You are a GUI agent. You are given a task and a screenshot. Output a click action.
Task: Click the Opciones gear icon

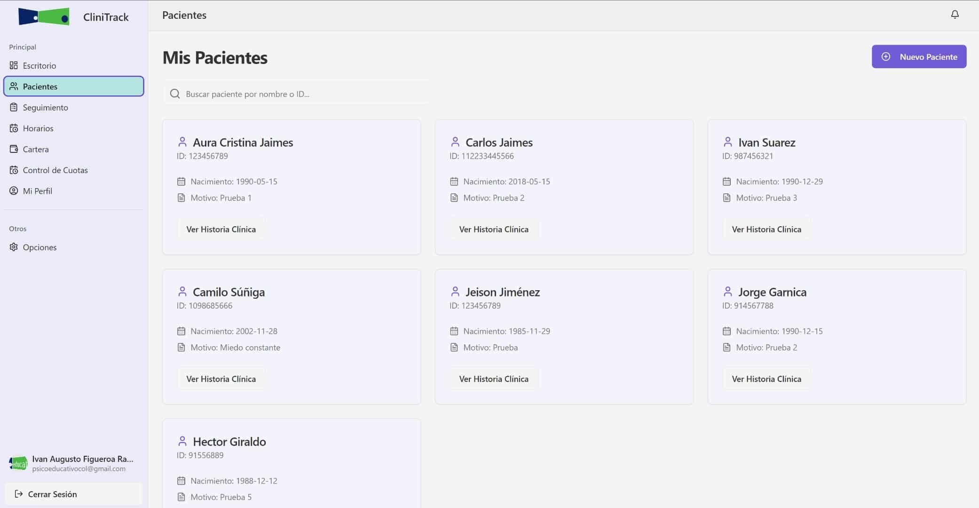[x=14, y=247]
